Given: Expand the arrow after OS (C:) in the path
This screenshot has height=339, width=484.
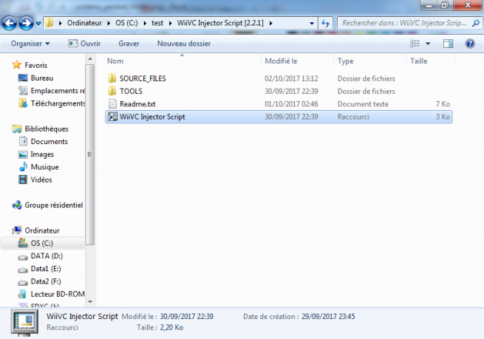Looking at the screenshot, I should [x=145, y=23].
